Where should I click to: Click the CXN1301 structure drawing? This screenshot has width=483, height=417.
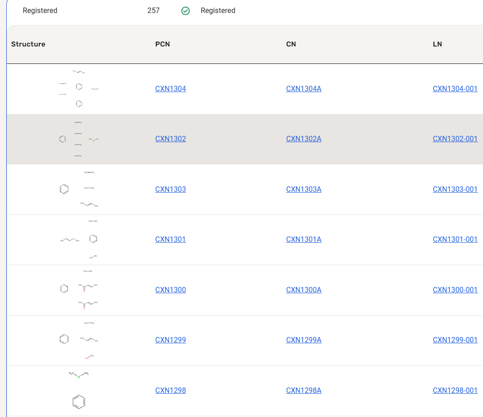click(79, 240)
